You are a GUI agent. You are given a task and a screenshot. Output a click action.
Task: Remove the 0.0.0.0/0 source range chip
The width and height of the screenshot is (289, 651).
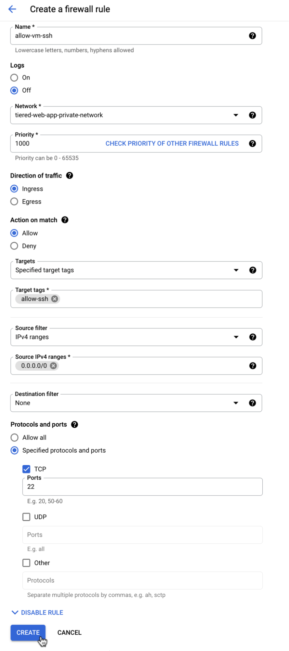coord(54,366)
